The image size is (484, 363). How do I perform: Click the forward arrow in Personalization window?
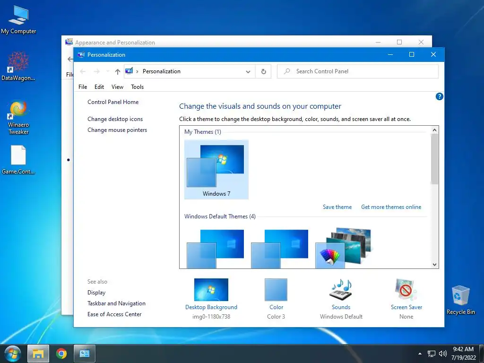tap(96, 72)
